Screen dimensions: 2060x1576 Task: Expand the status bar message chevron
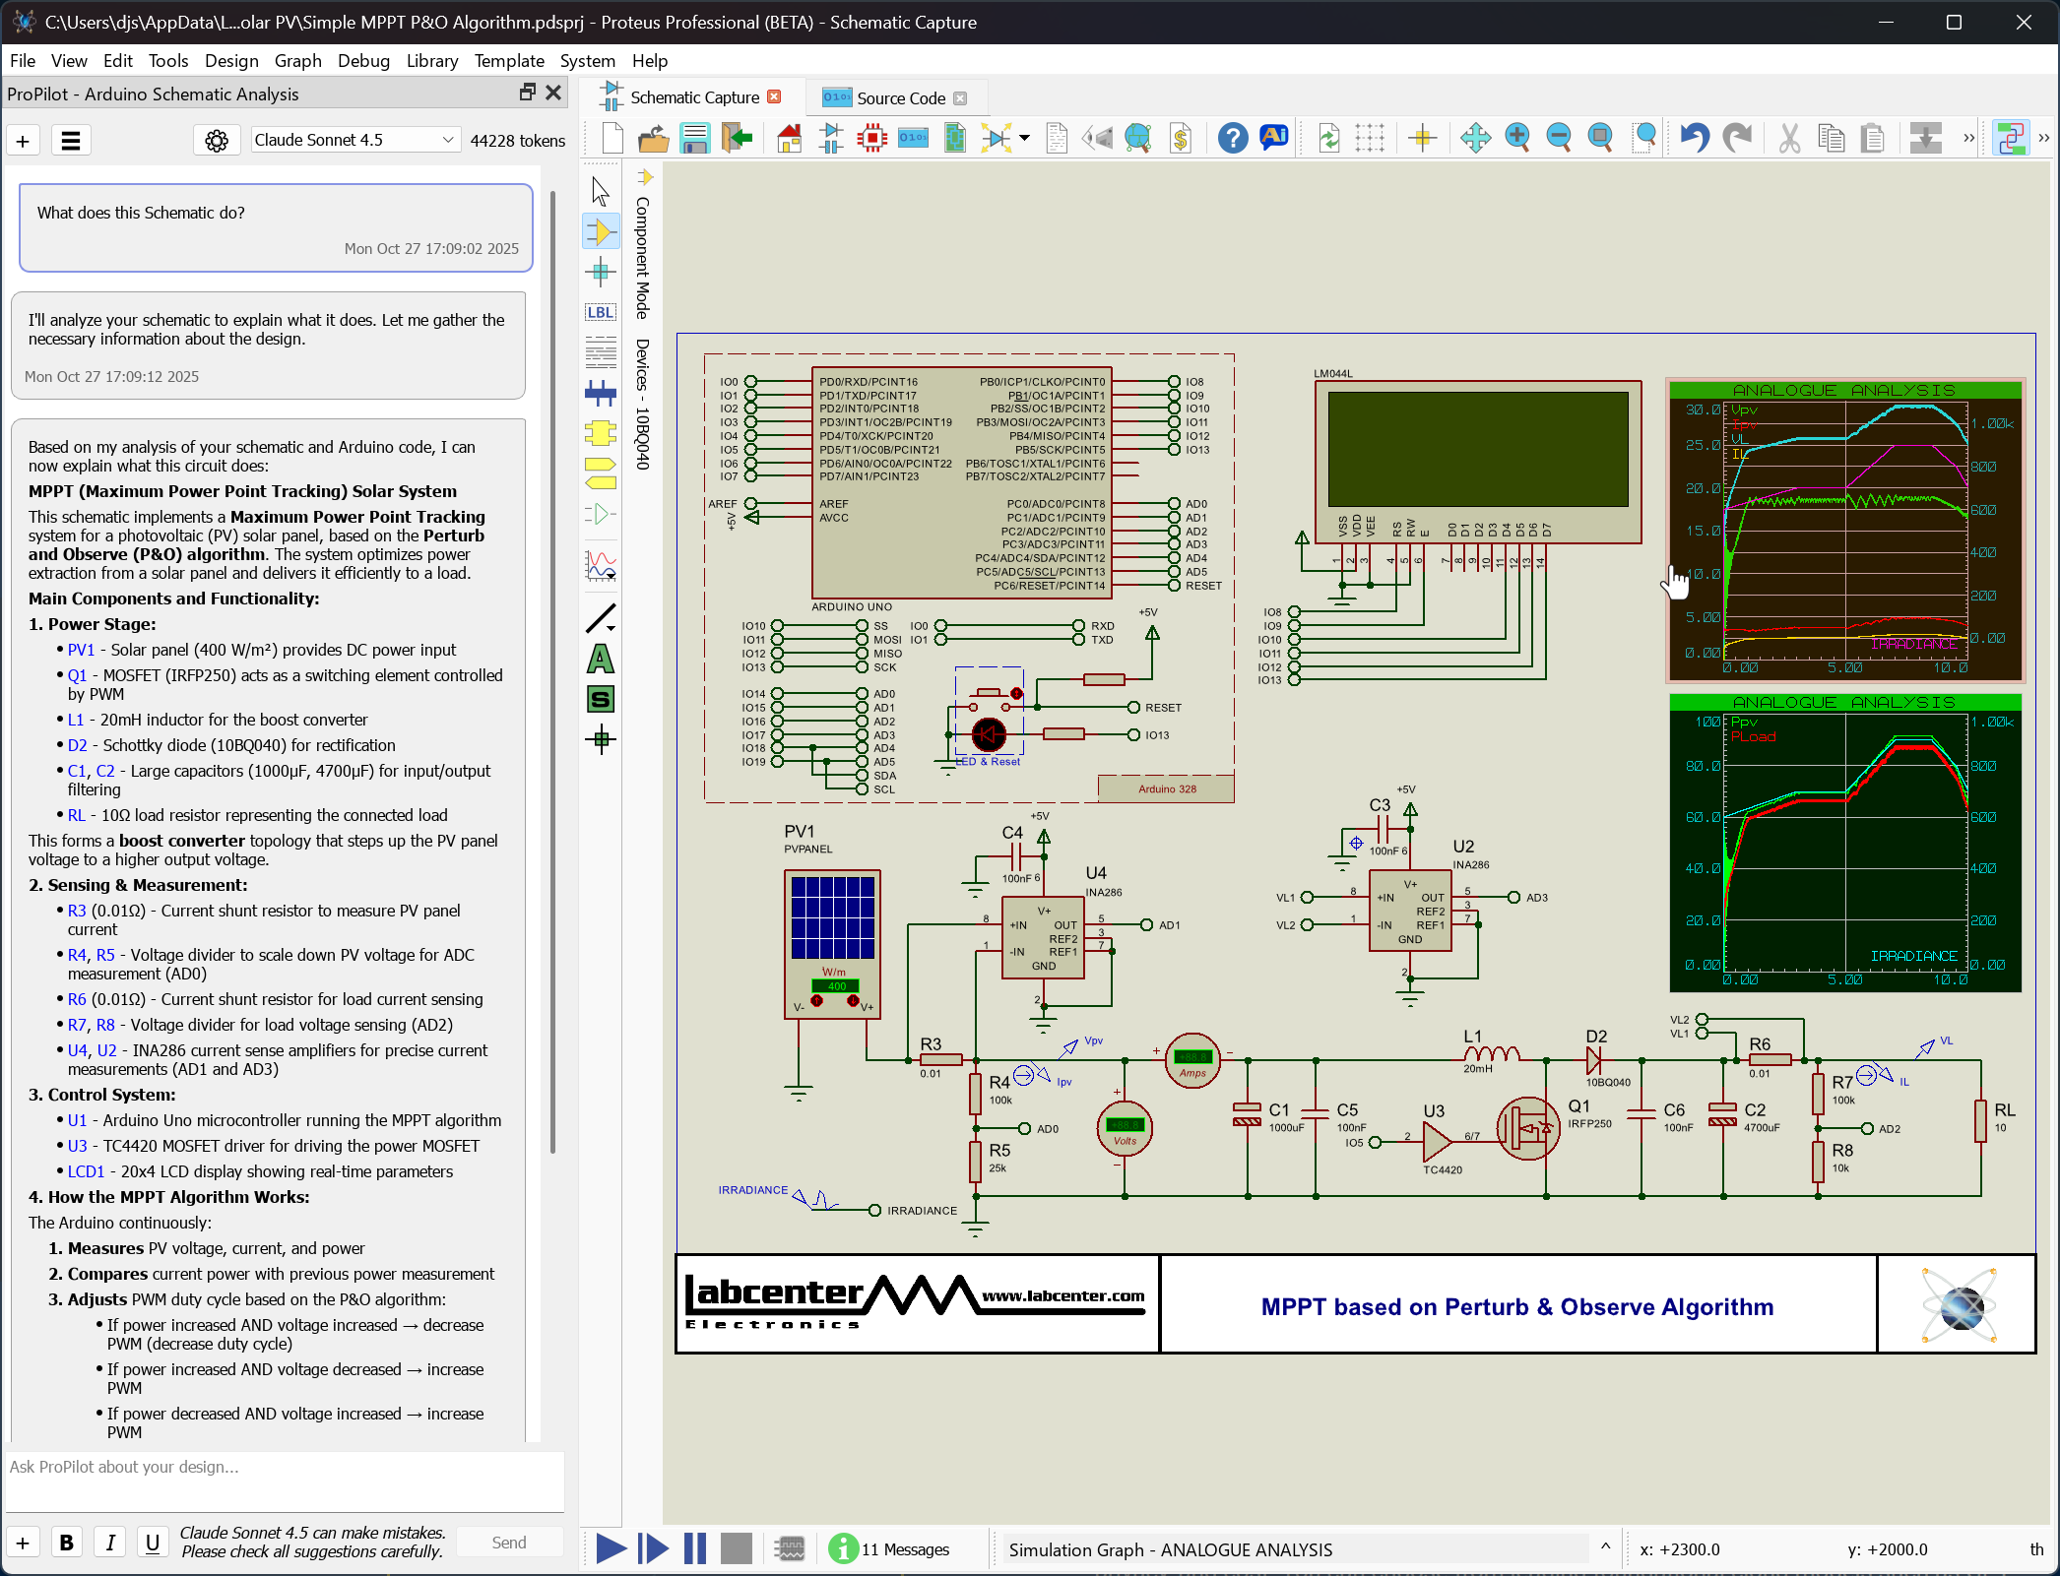point(1605,1547)
